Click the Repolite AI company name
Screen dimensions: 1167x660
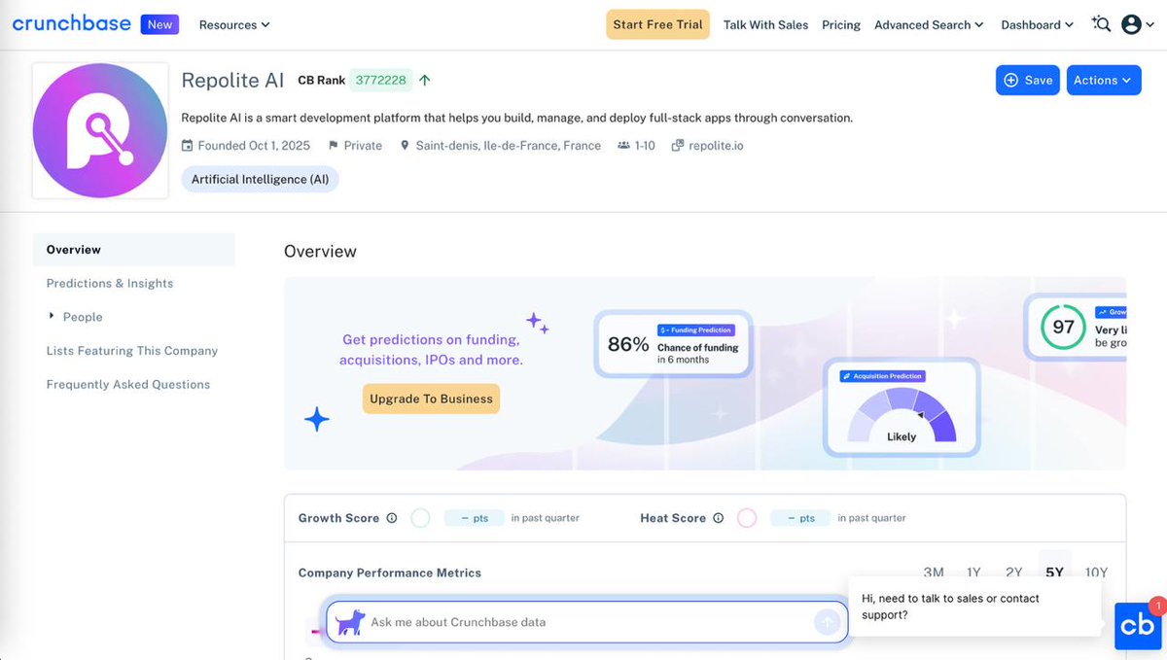click(x=232, y=80)
